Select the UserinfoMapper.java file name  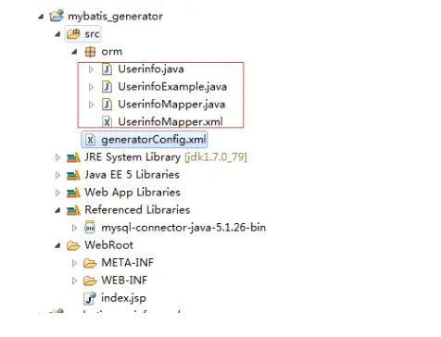[x=171, y=105]
